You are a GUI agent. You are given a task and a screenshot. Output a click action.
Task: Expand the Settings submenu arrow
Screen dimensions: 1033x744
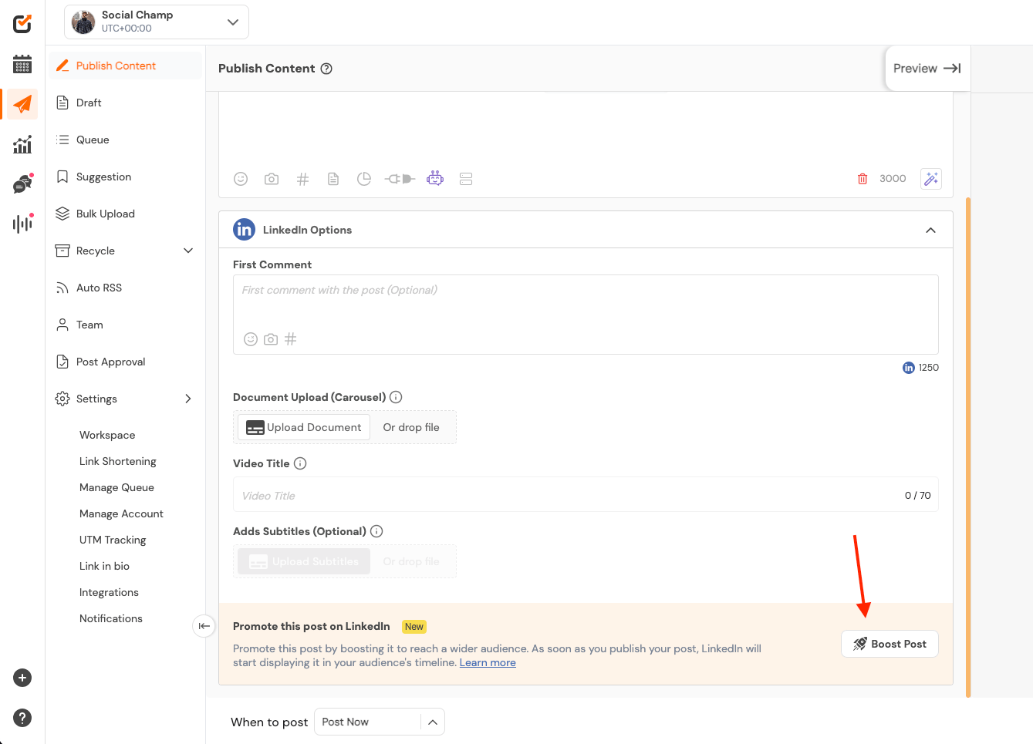click(188, 399)
